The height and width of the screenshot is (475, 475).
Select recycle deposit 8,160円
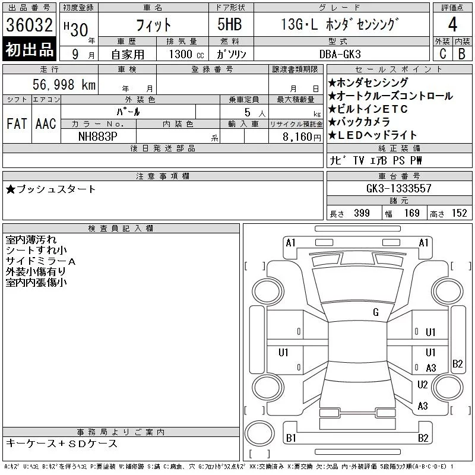point(302,137)
